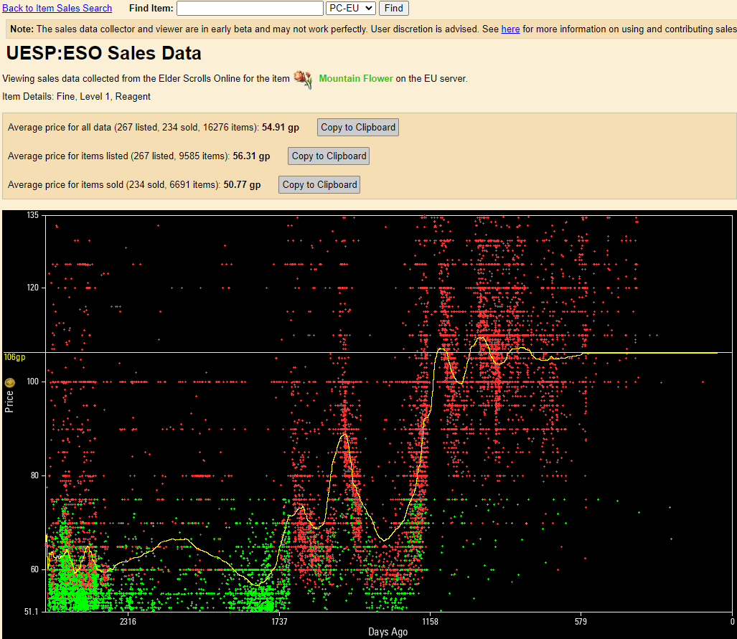Click the 106gp price line label
The height and width of the screenshot is (639, 737).
[x=14, y=357]
